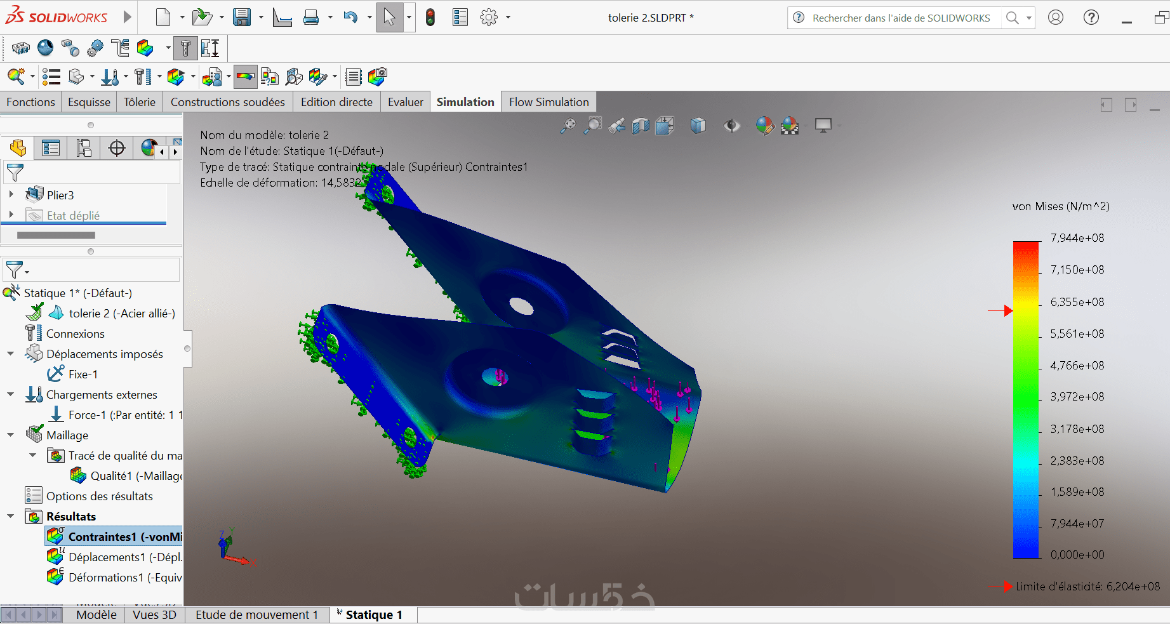Select Fixe-1 in the study tree
Image resolution: width=1170 pixels, height=624 pixels.
(83, 375)
